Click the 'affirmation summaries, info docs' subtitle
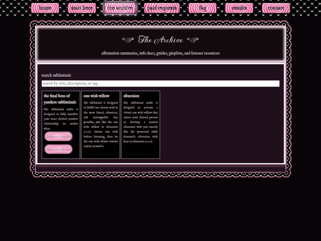This screenshot has width=321, height=241. point(160,54)
